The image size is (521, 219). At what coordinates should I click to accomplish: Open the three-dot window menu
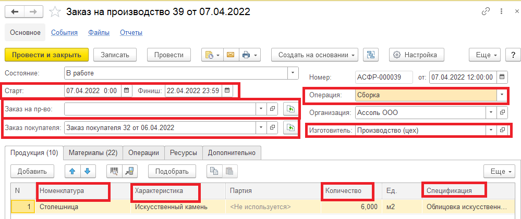(501, 11)
